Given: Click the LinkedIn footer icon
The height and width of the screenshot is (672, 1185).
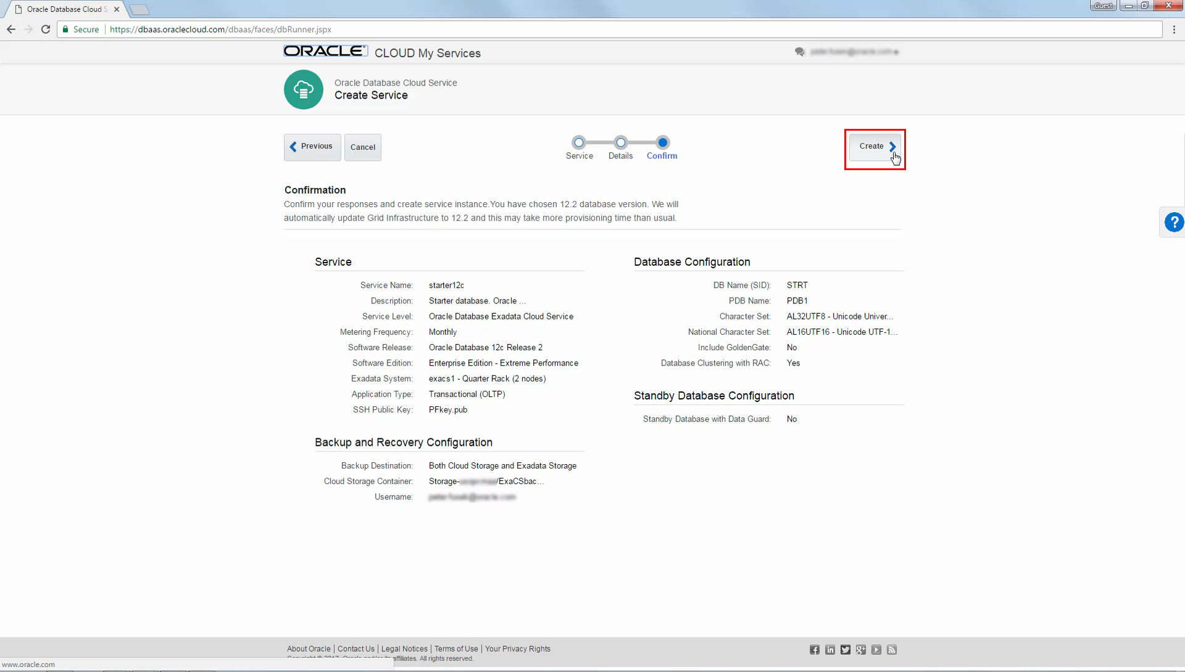Looking at the screenshot, I should point(830,650).
